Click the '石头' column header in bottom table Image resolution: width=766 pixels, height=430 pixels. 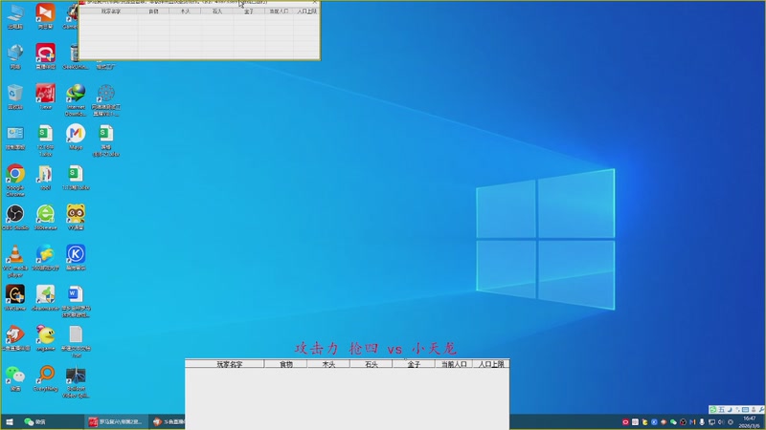click(371, 364)
